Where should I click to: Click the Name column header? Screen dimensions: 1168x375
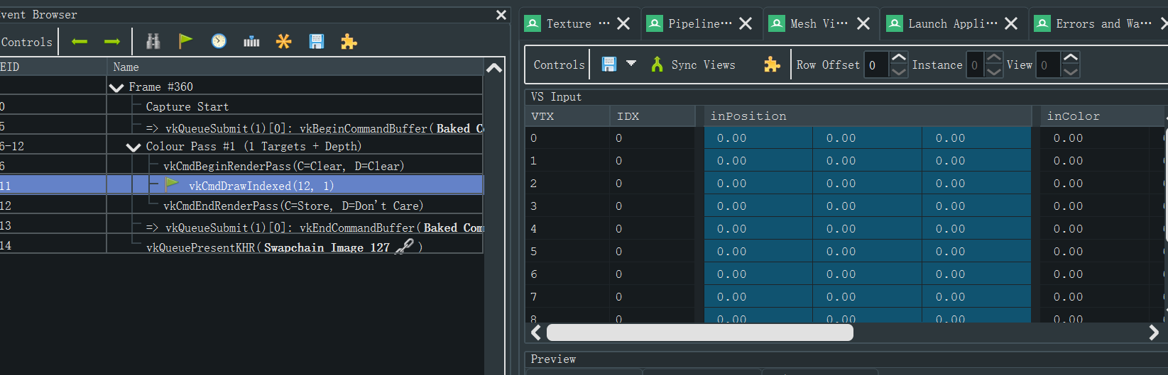[x=295, y=67]
